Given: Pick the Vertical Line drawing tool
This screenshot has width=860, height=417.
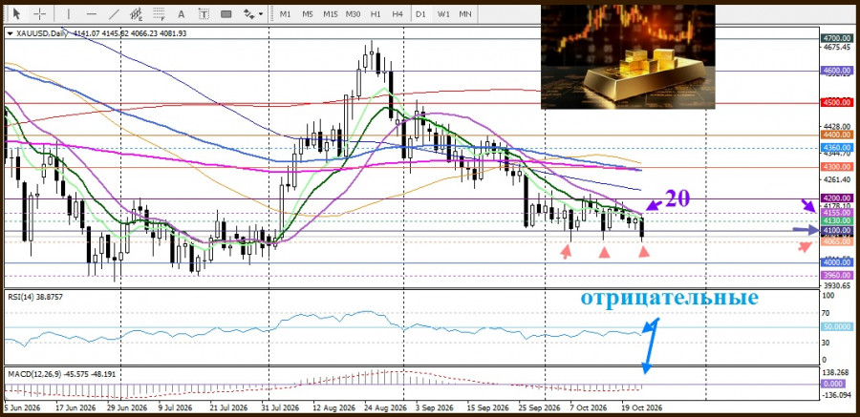Looking at the screenshot, I should [68, 13].
